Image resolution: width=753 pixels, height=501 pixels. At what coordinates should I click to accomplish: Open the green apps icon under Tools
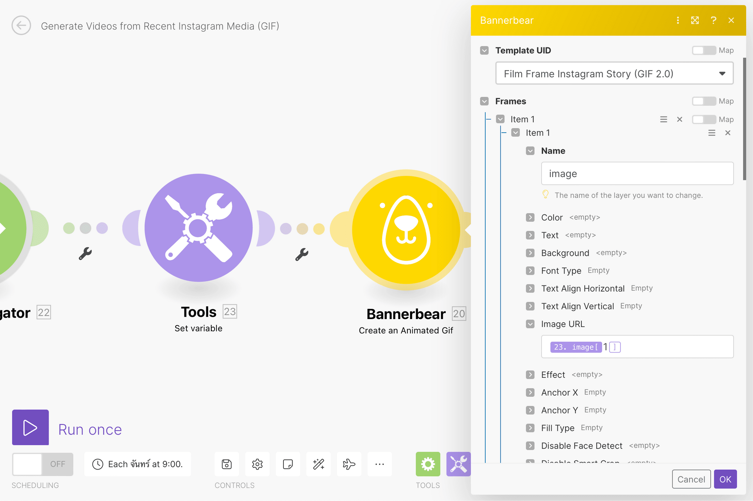[x=427, y=464]
